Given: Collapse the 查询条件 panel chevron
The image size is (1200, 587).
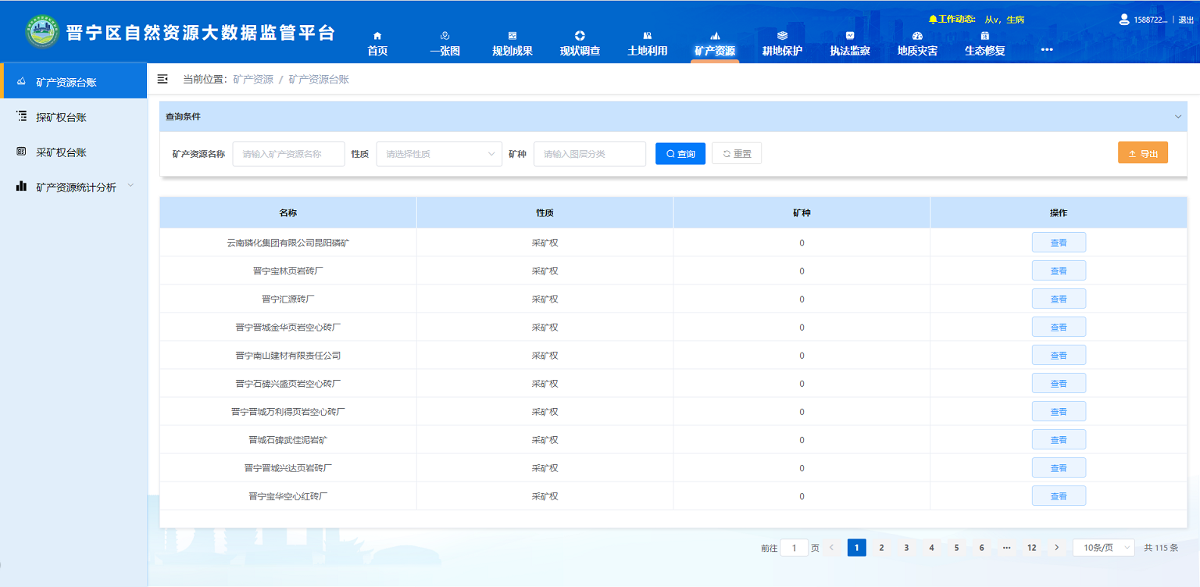Looking at the screenshot, I should coord(1178,116).
